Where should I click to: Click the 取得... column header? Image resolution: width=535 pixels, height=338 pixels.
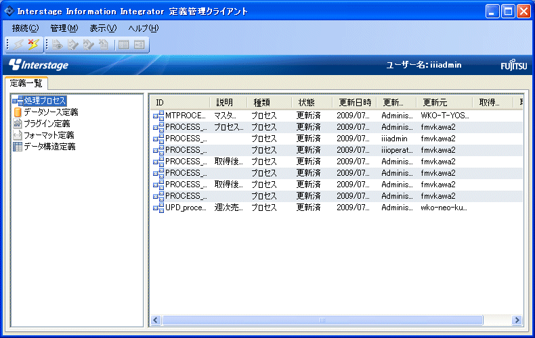click(x=493, y=103)
